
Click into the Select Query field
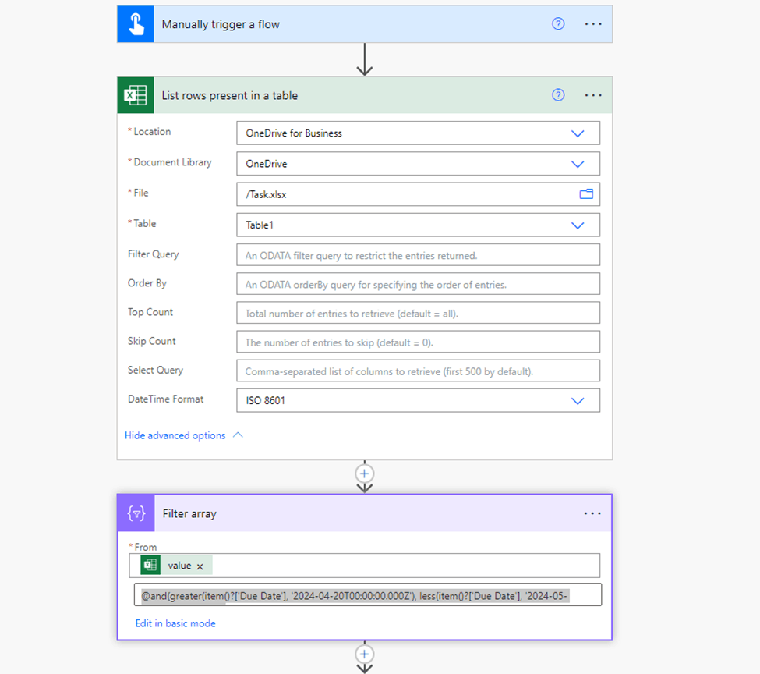click(418, 371)
